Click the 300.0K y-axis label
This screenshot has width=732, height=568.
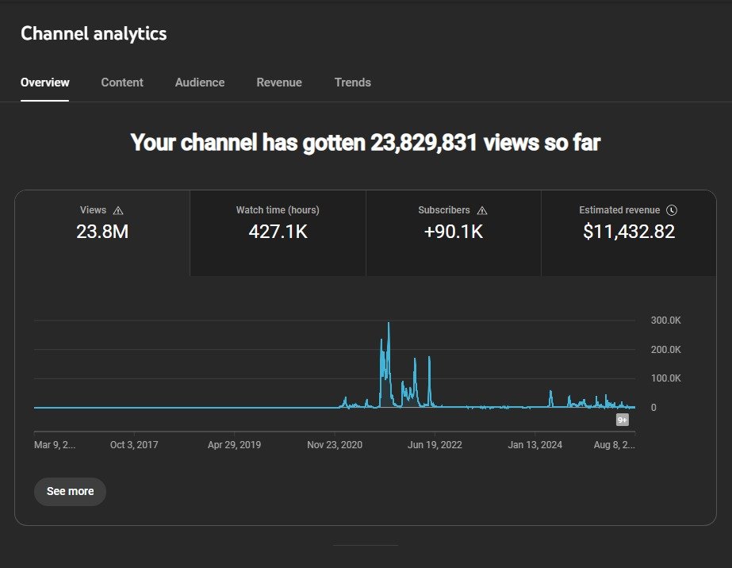tap(665, 320)
